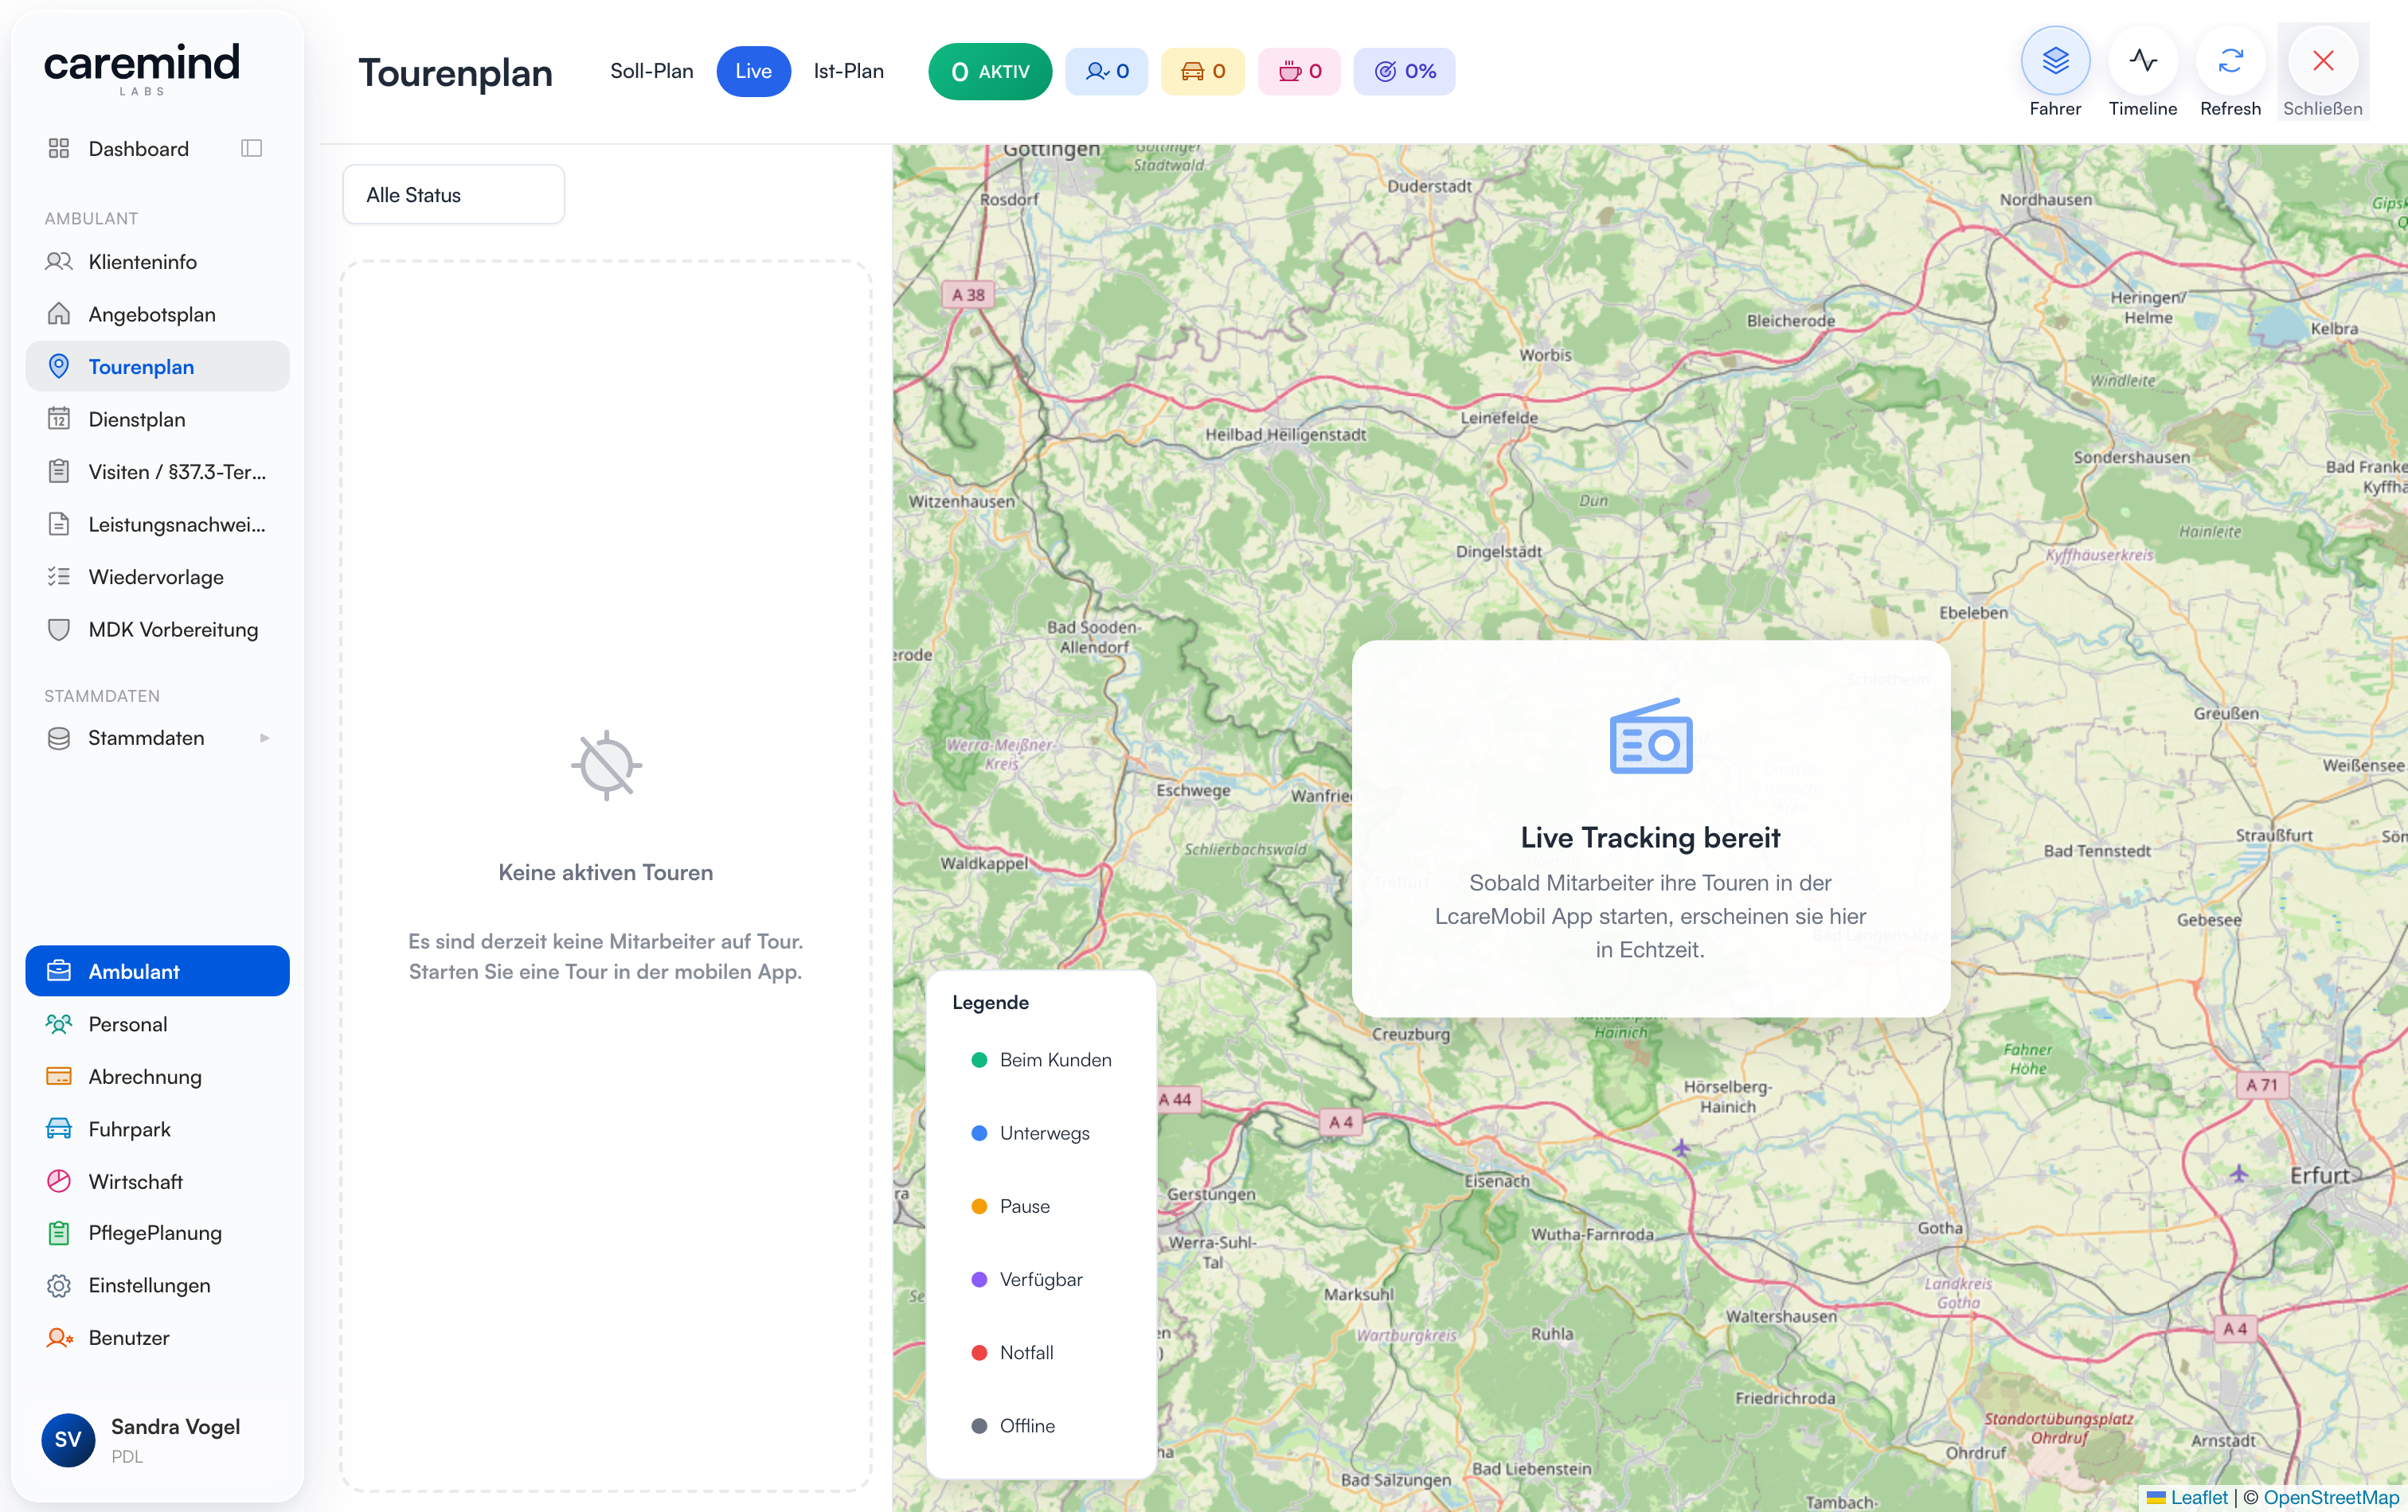
Task: Click the green AKTIV status badge
Action: coord(989,71)
